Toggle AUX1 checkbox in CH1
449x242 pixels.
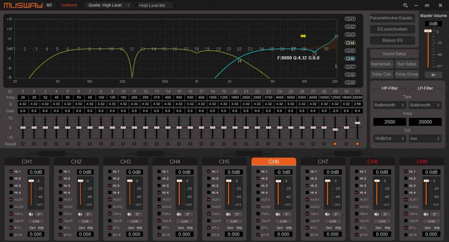pyautogui.click(x=11, y=200)
